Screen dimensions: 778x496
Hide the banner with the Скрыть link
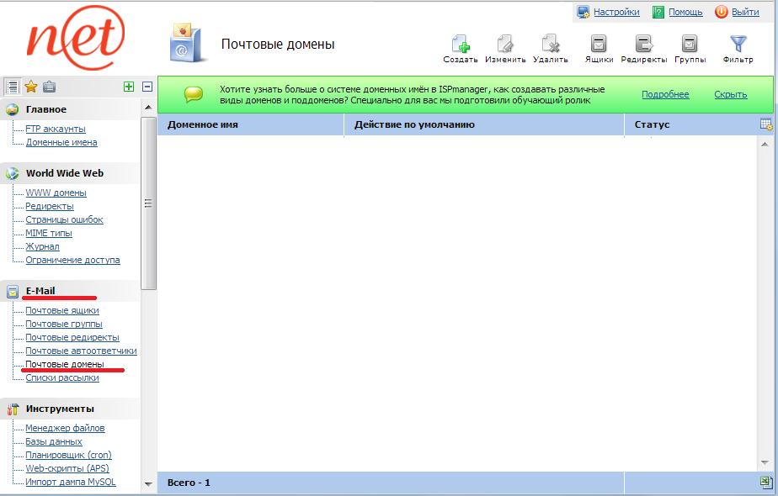[x=731, y=94]
